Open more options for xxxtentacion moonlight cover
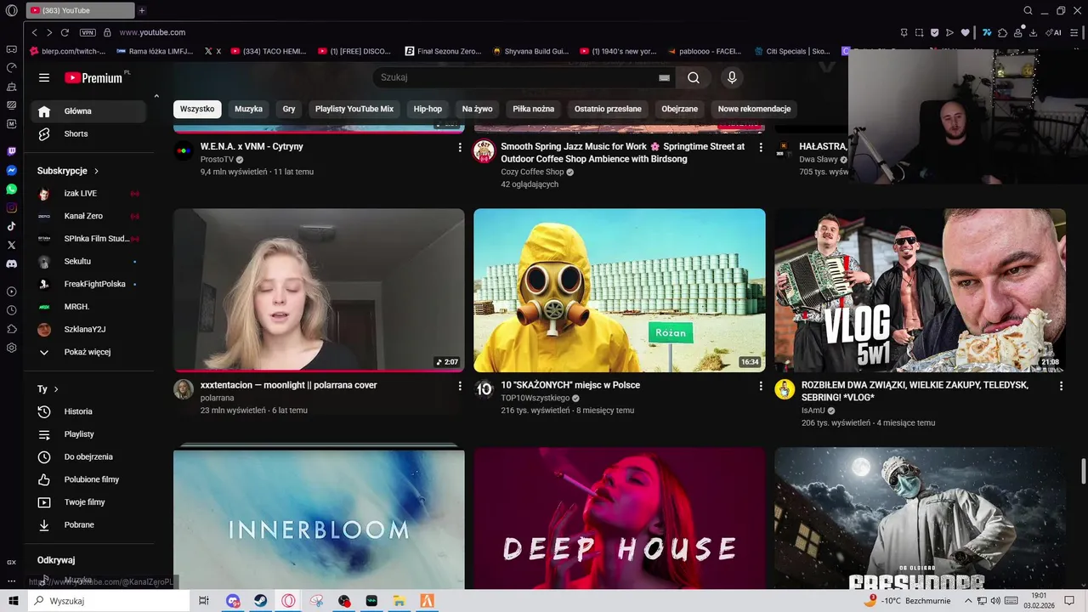Screen dimensions: 1088x612 tap(460, 386)
